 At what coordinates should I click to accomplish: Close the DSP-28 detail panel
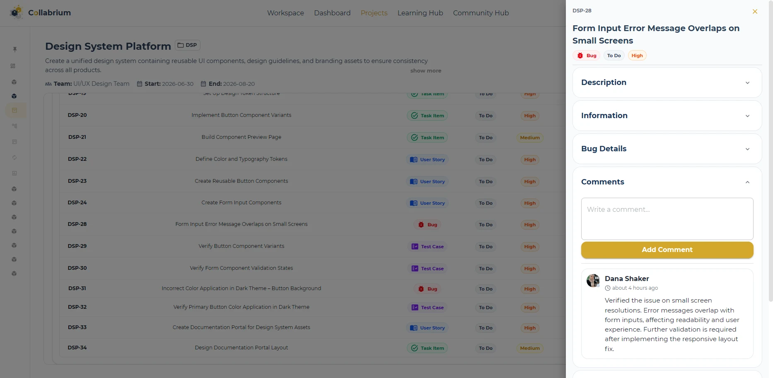(755, 12)
